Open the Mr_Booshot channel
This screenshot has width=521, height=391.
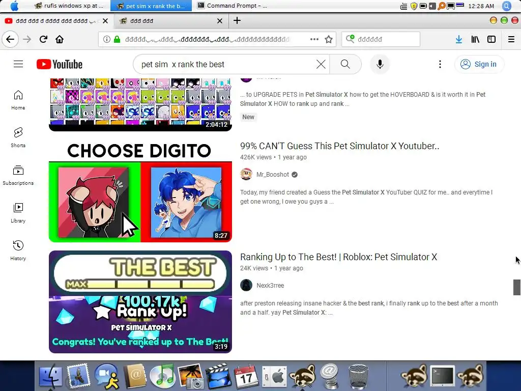pyautogui.click(x=273, y=175)
